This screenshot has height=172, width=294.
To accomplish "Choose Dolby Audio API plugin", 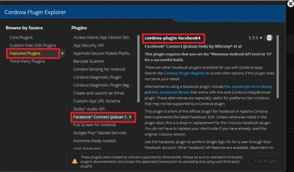I will [x=89, y=109].
